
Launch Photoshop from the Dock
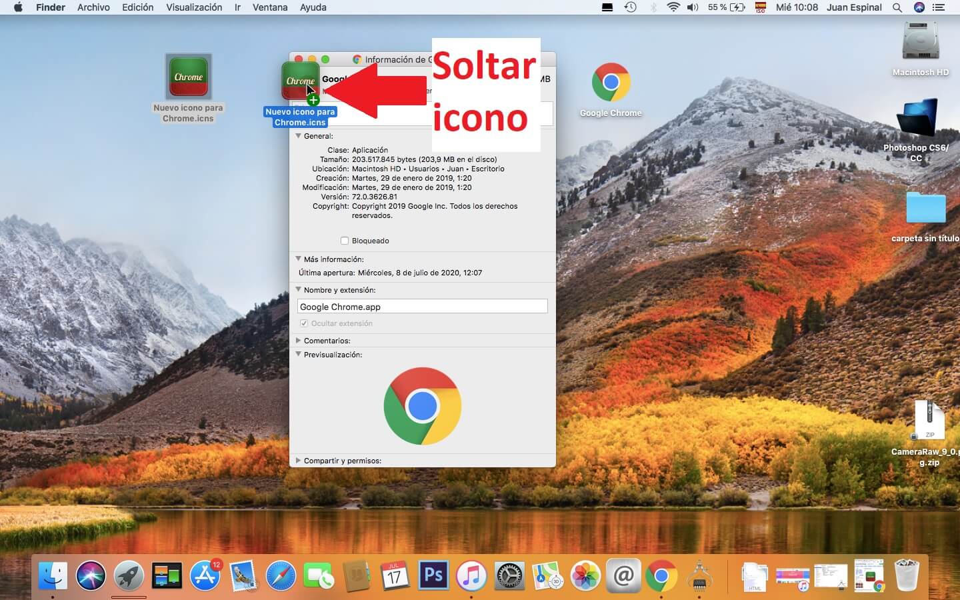coord(433,575)
